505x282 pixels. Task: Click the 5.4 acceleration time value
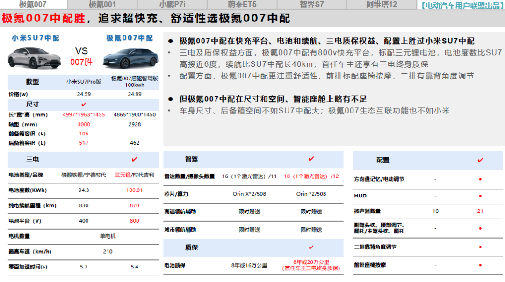(135, 267)
